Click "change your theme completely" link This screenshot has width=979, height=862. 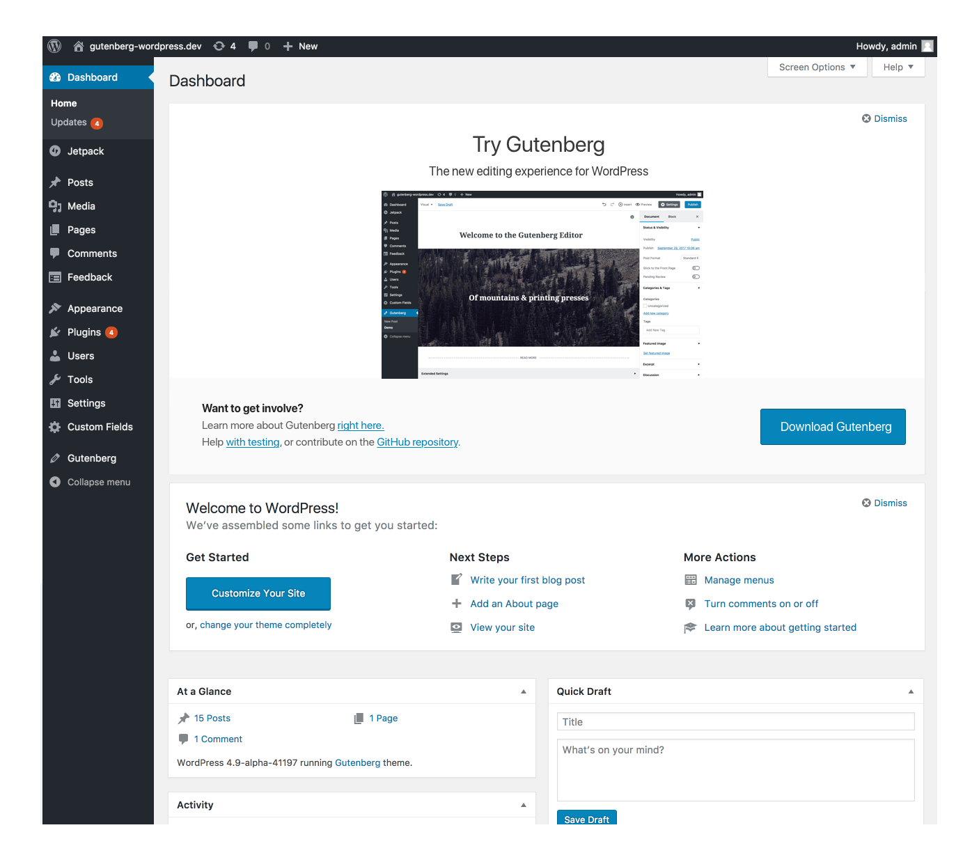pos(266,625)
